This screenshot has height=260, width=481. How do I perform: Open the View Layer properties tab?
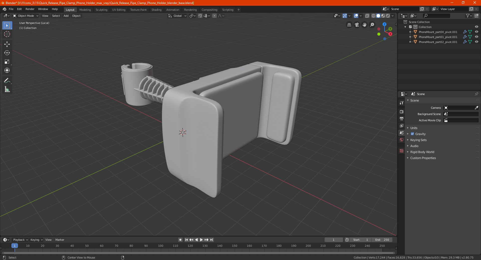402,125
